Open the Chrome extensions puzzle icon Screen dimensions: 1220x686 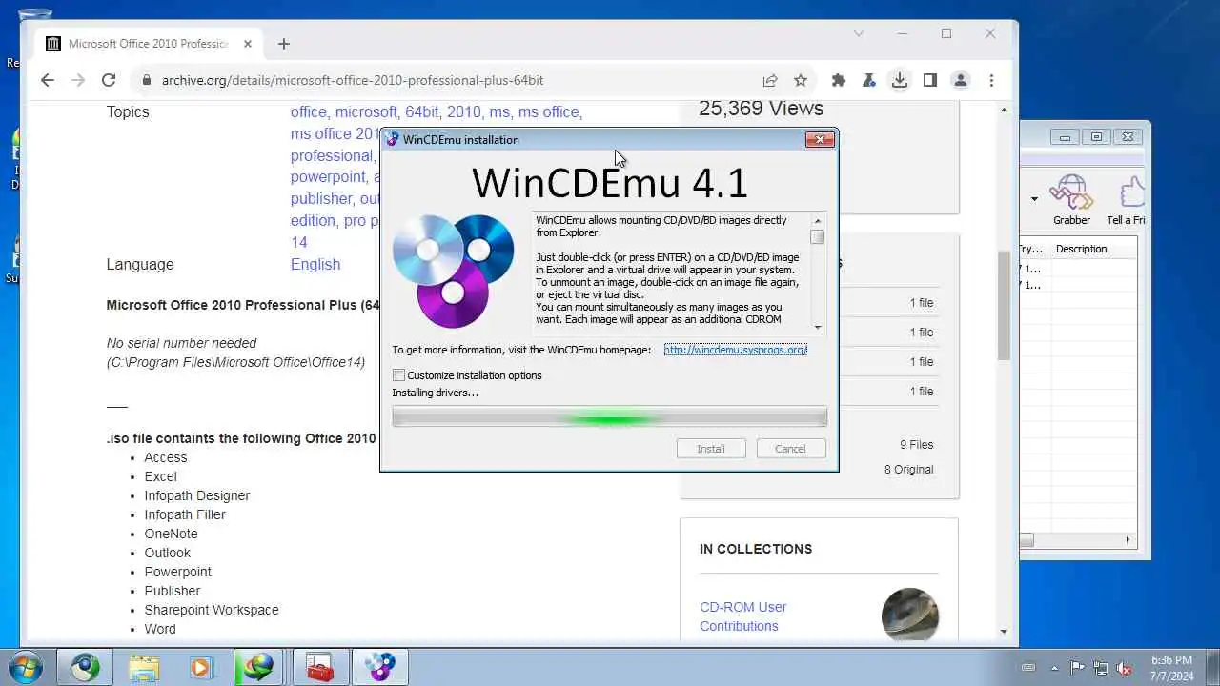839,80
